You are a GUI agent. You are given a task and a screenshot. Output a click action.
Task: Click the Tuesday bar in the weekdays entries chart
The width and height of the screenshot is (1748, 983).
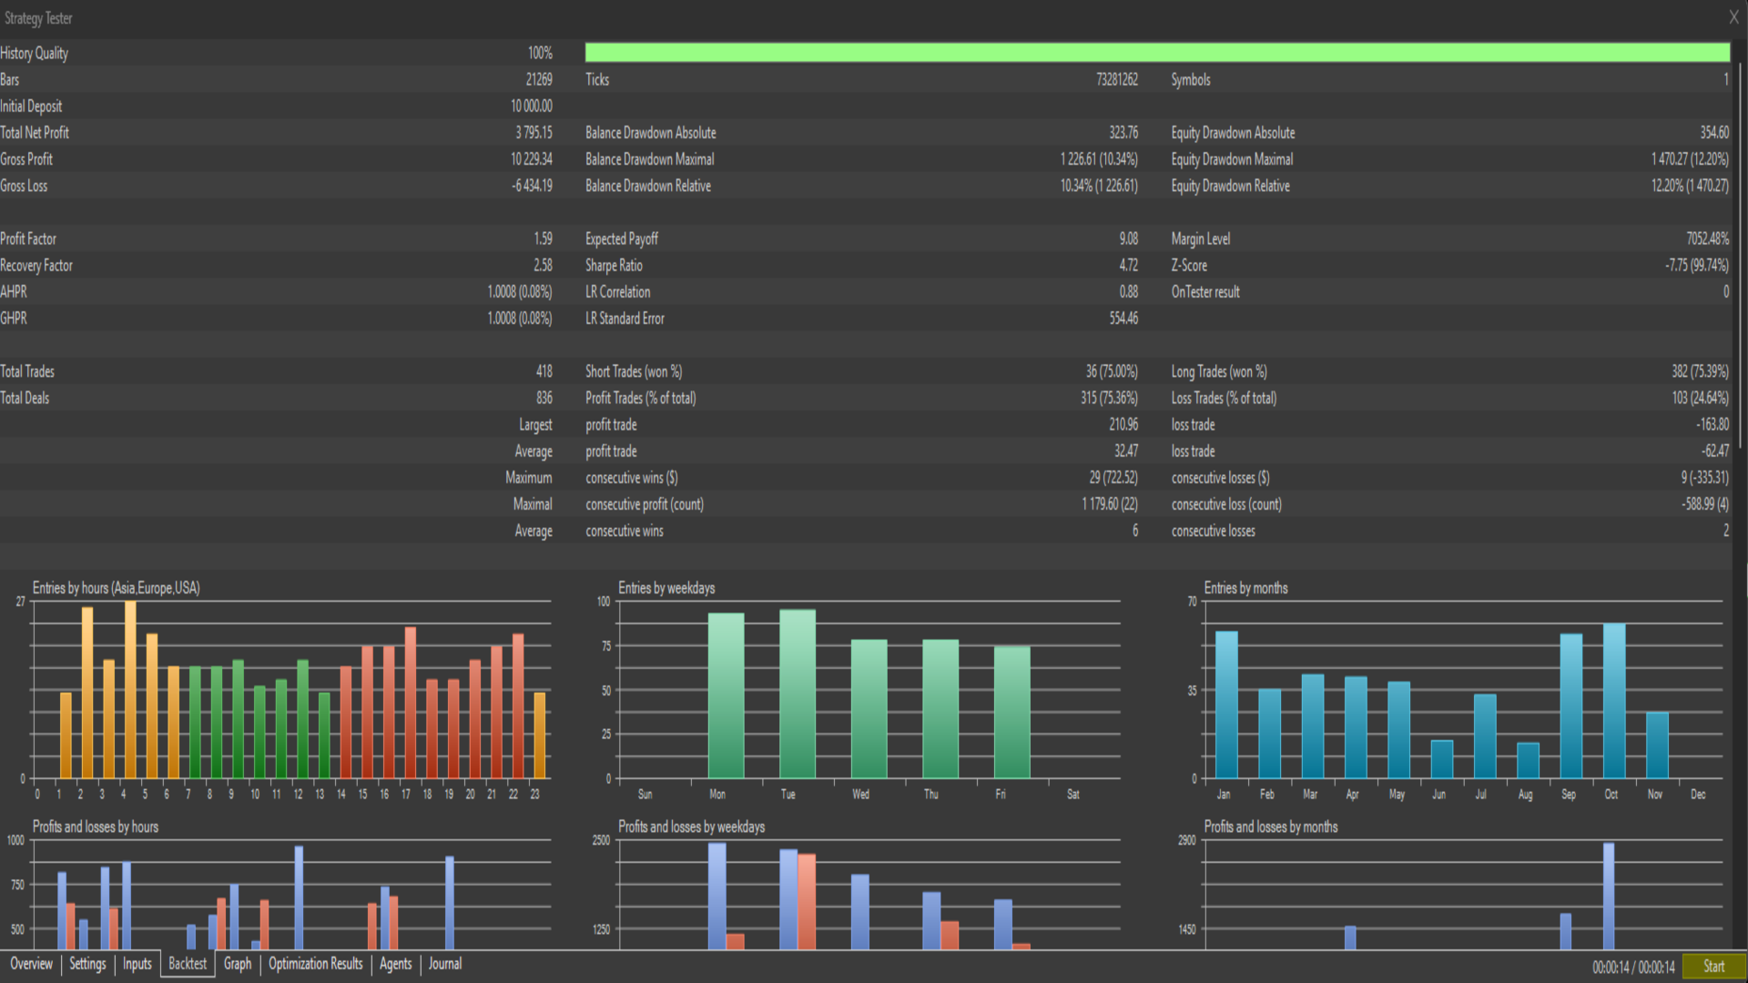coord(798,694)
